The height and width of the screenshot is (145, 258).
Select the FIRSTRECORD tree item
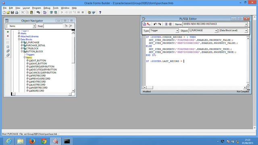pos(39,76)
